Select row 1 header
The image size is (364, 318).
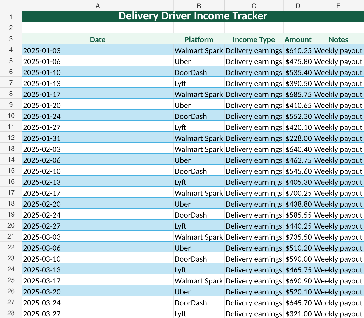[11, 17]
